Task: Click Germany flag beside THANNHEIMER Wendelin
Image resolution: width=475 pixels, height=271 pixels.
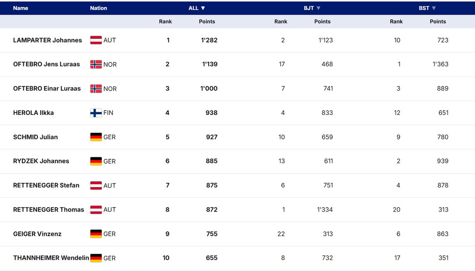Action: (x=96, y=258)
